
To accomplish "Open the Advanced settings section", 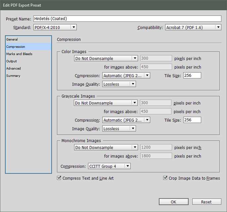I will pyautogui.click(x=14, y=69).
